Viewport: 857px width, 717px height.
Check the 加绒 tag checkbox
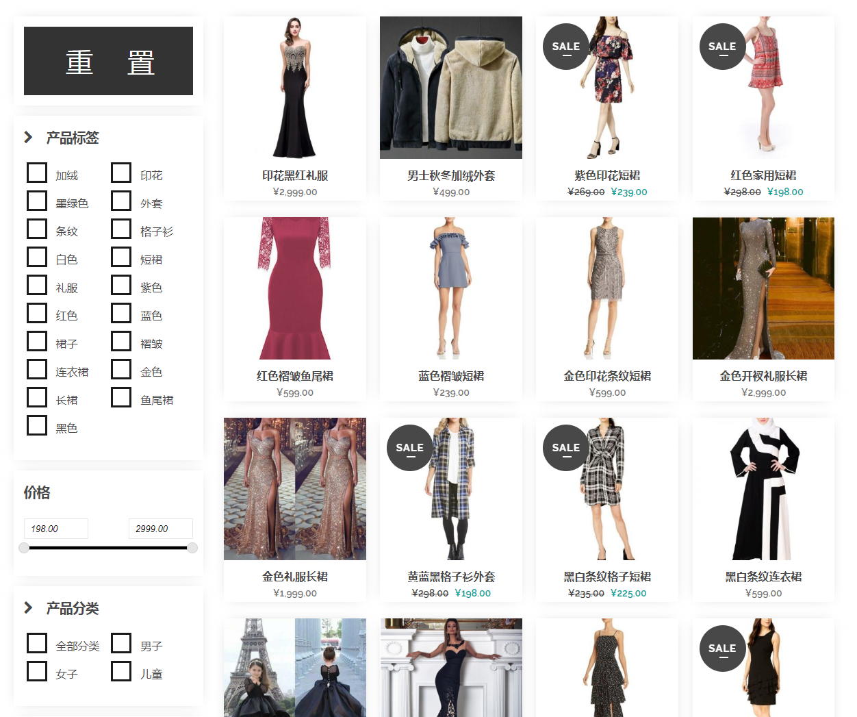tap(37, 173)
